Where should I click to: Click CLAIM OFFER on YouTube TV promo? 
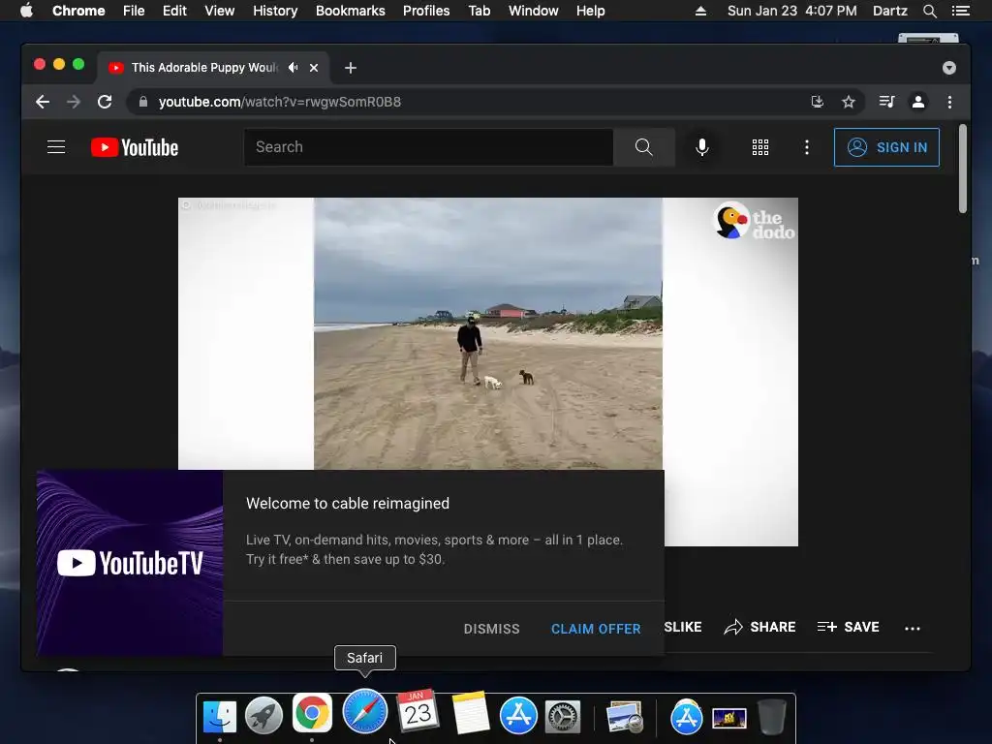pyautogui.click(x=596, y=629)
